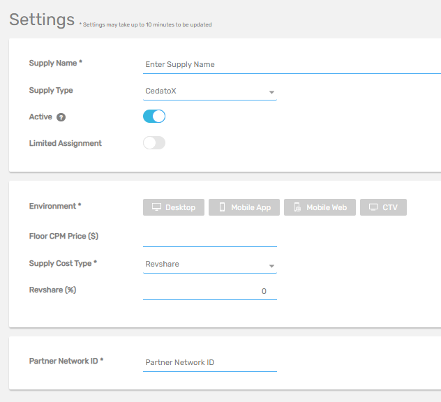Click the Supply Name label
This screenshot has width=441, height=402.
point(56,63)
